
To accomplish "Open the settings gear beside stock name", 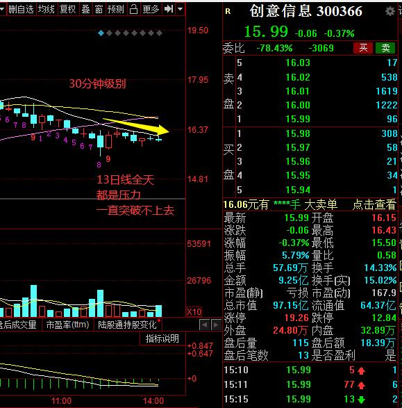I will (390, 11).
